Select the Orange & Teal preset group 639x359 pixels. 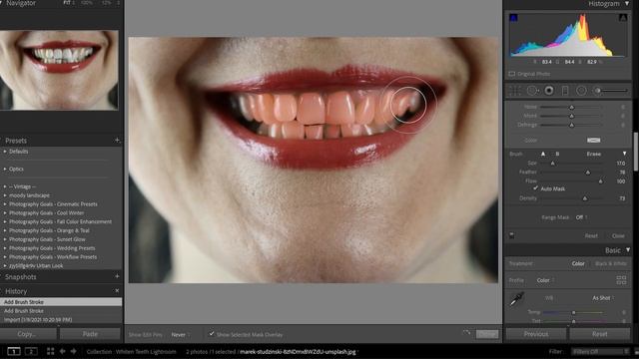click(49, 230)
